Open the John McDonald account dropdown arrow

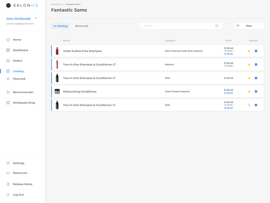pos(36,18)
